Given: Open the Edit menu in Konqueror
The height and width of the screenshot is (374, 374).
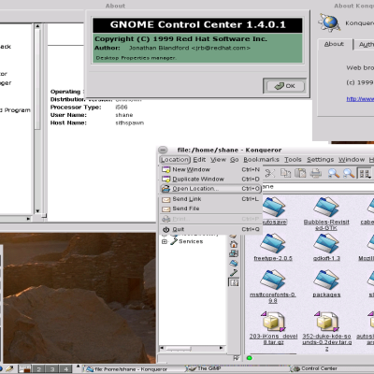Looking at the screenshot, I should coord(199,160).
